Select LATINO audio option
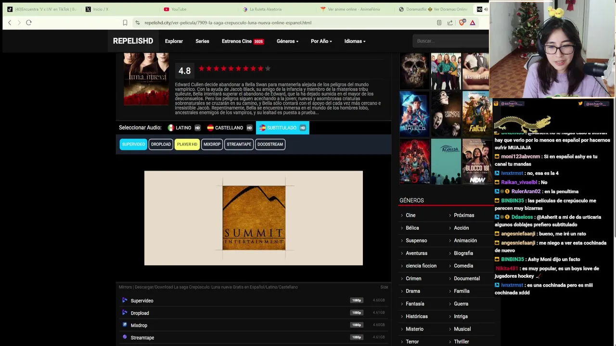Image resolution: width=616 pixels, height=346 pixels. [x=184, y=128]
